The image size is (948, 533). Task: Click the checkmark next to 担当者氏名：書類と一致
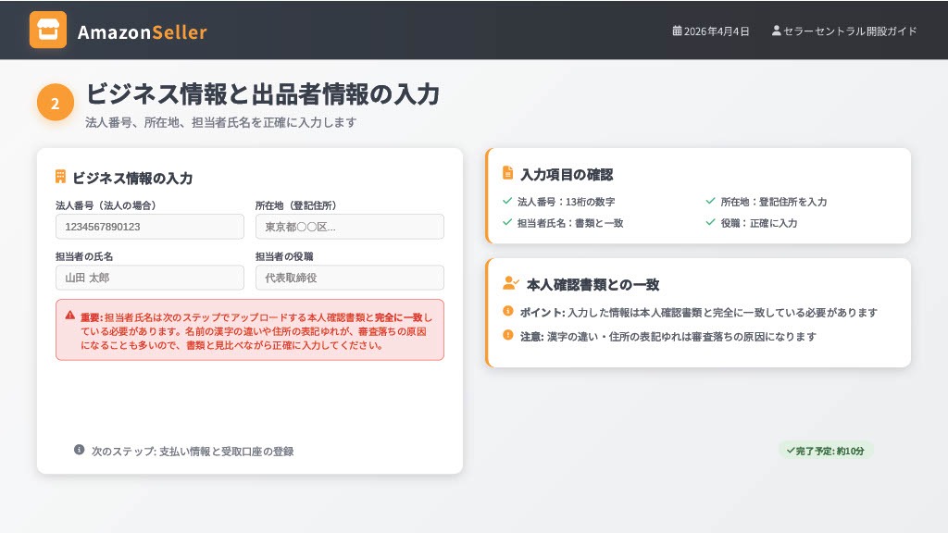tap(506, 222)
